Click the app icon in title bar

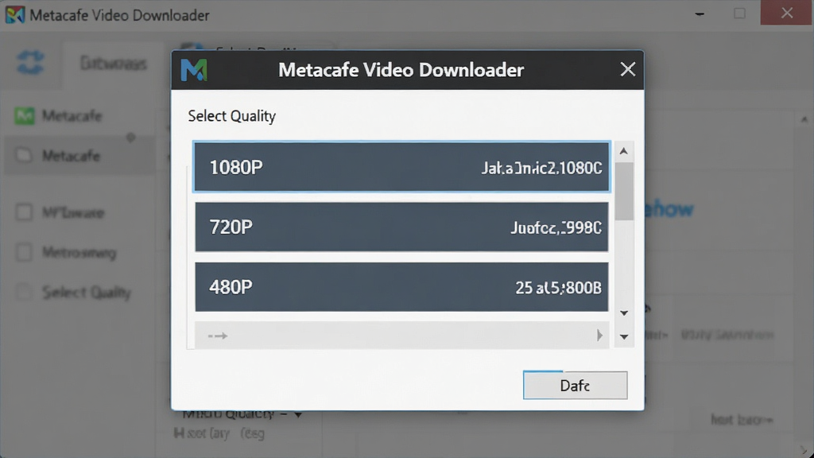point(14,14)
